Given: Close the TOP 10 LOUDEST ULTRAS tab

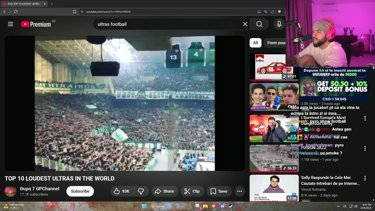Looking at the screenshot, I should pos(45,4).
